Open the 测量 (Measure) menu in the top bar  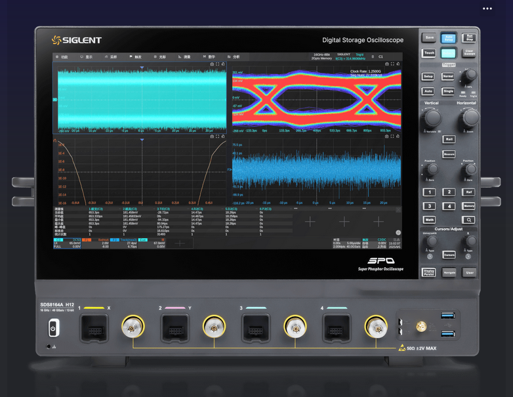185,57
